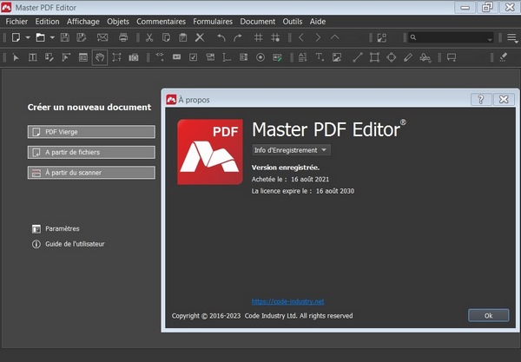Expand the Open file dropdown arrow
The image size is (521, 362).
pos(52,37)
